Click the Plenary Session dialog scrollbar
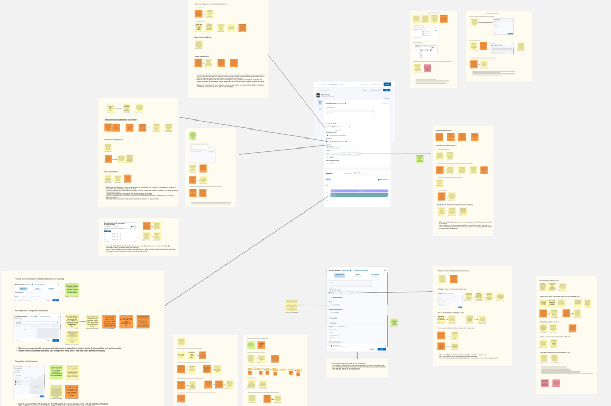The width and height of the screenshot is (611, 406). pyautogui.click(x=387, y=289)
